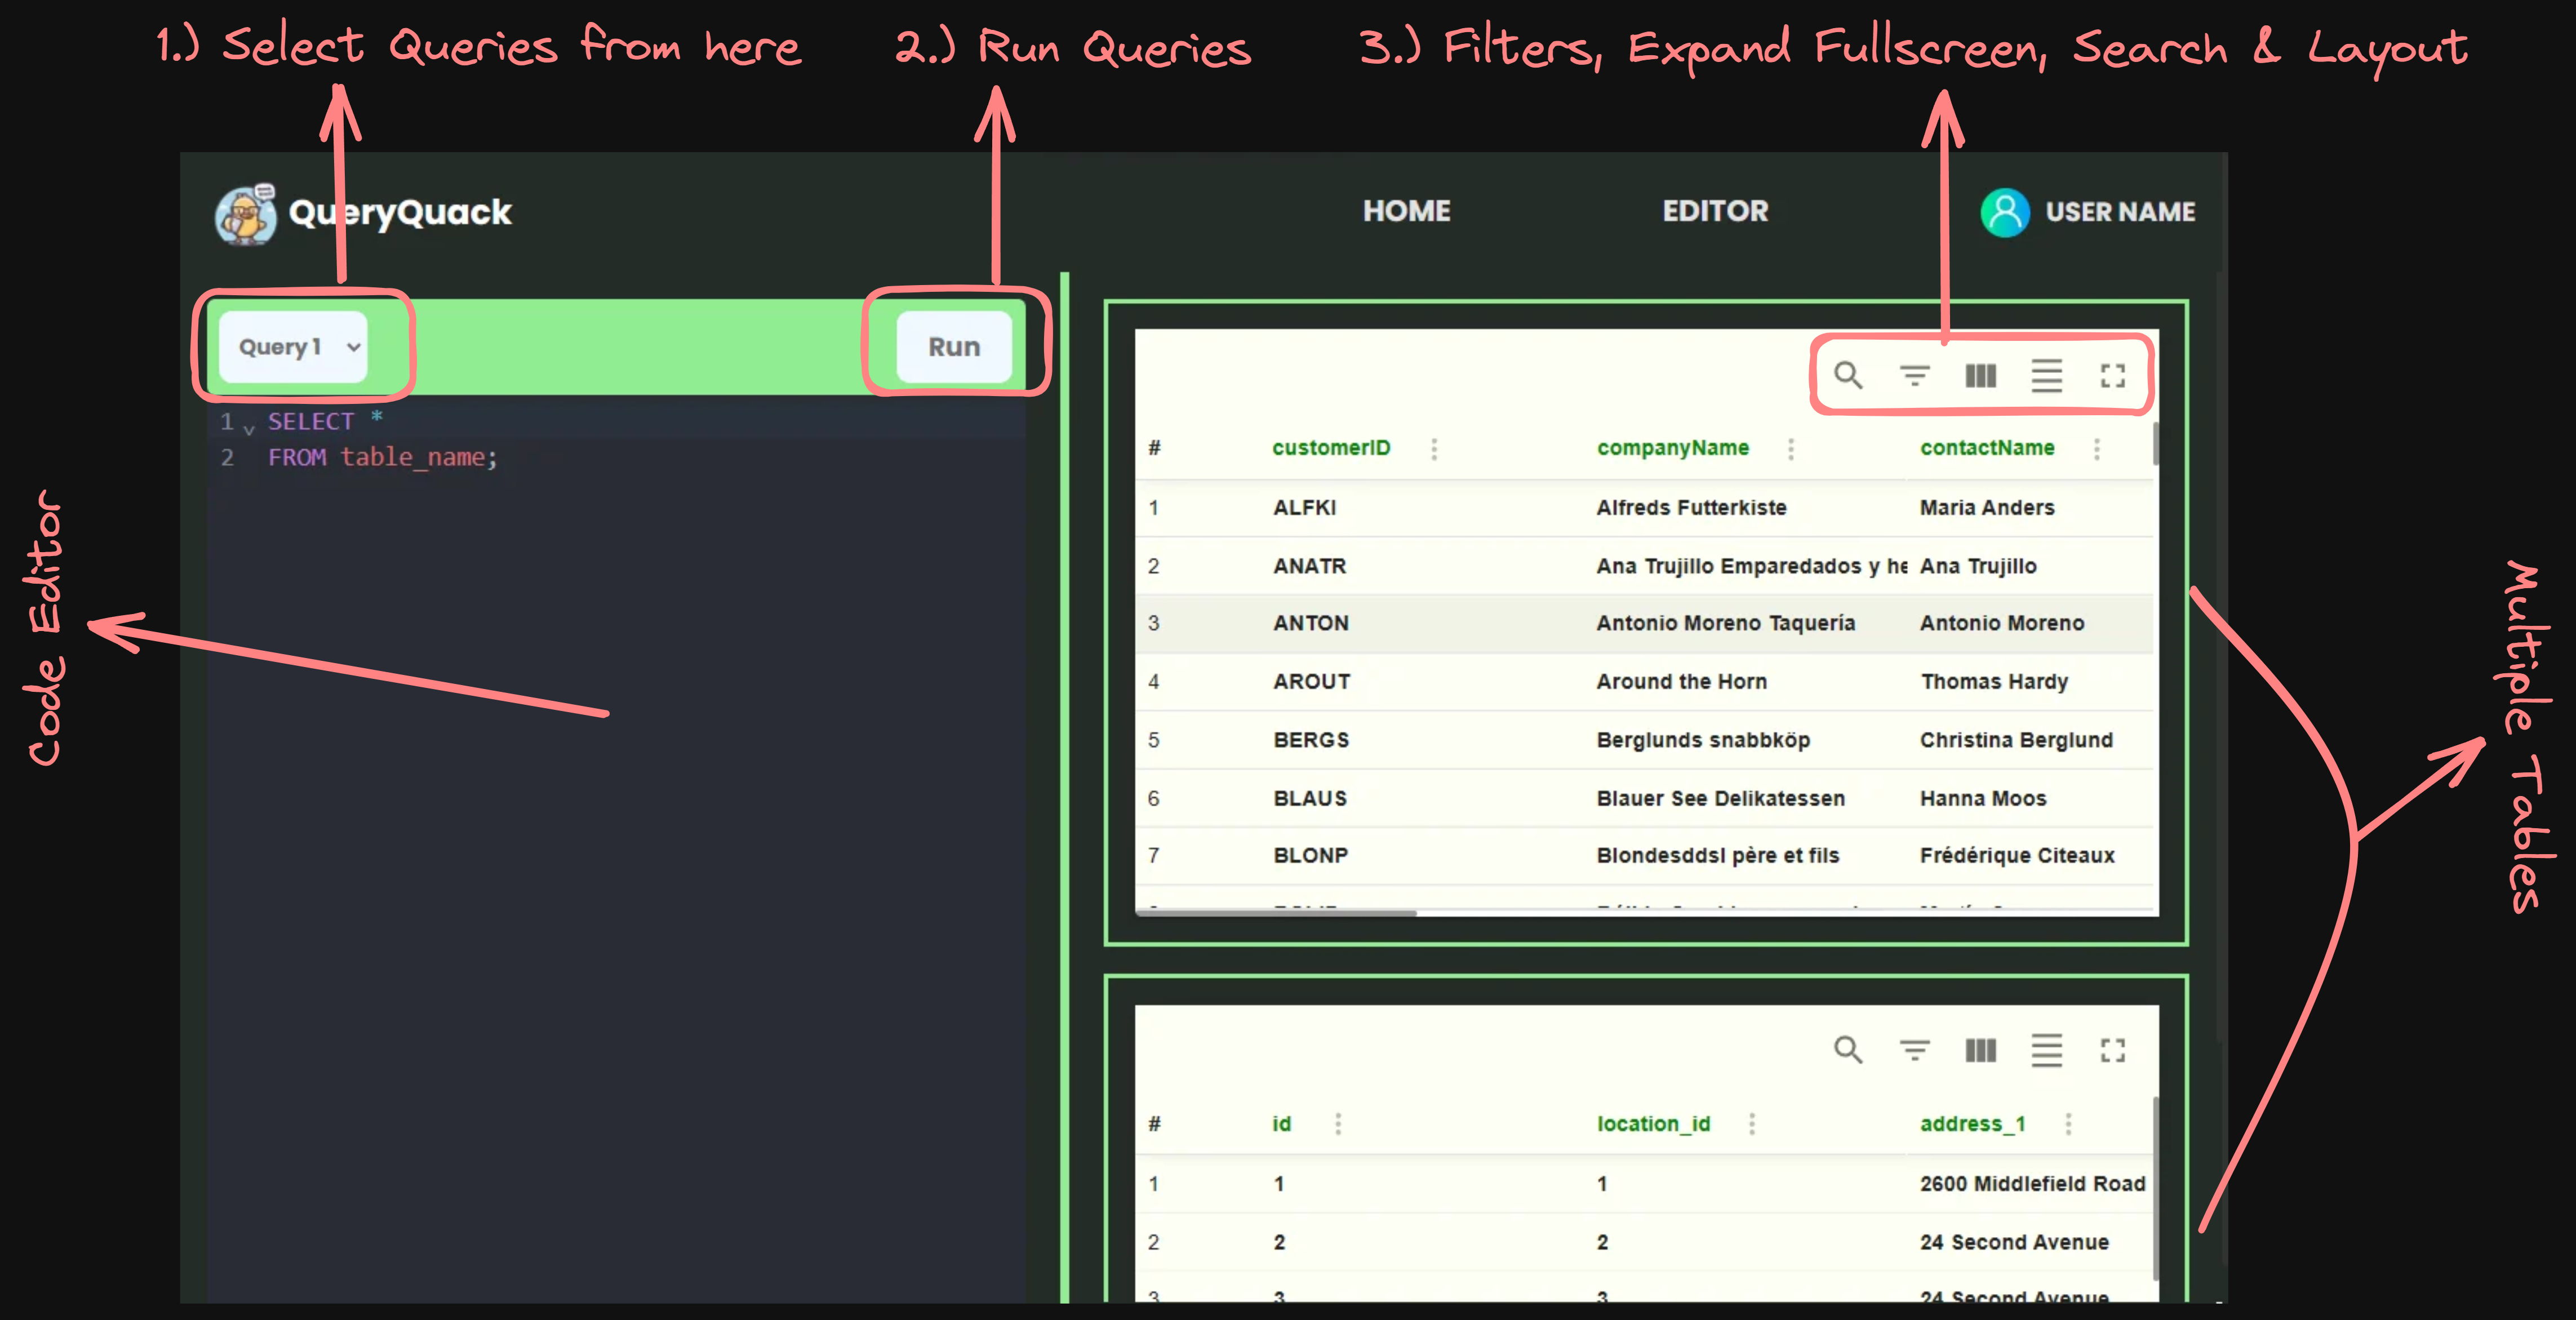
Task: Open the Query 1 selector dropdown
Action: coord(293,347)
